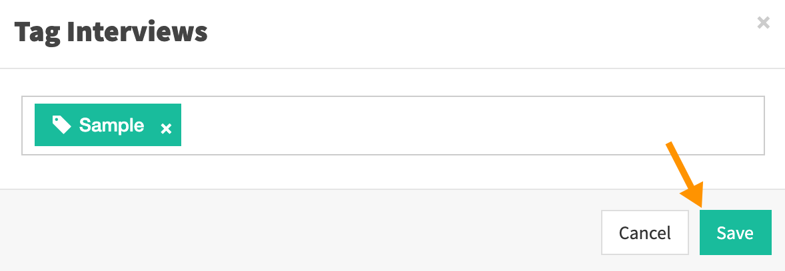
Task: Click the green Save button
Action: 735,232
